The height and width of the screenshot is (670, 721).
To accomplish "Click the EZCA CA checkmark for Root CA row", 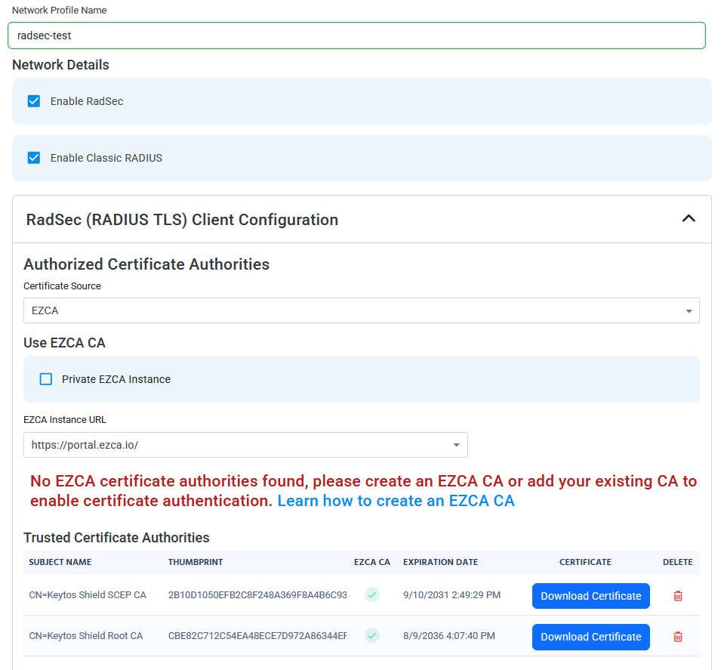I will point(372,636).
